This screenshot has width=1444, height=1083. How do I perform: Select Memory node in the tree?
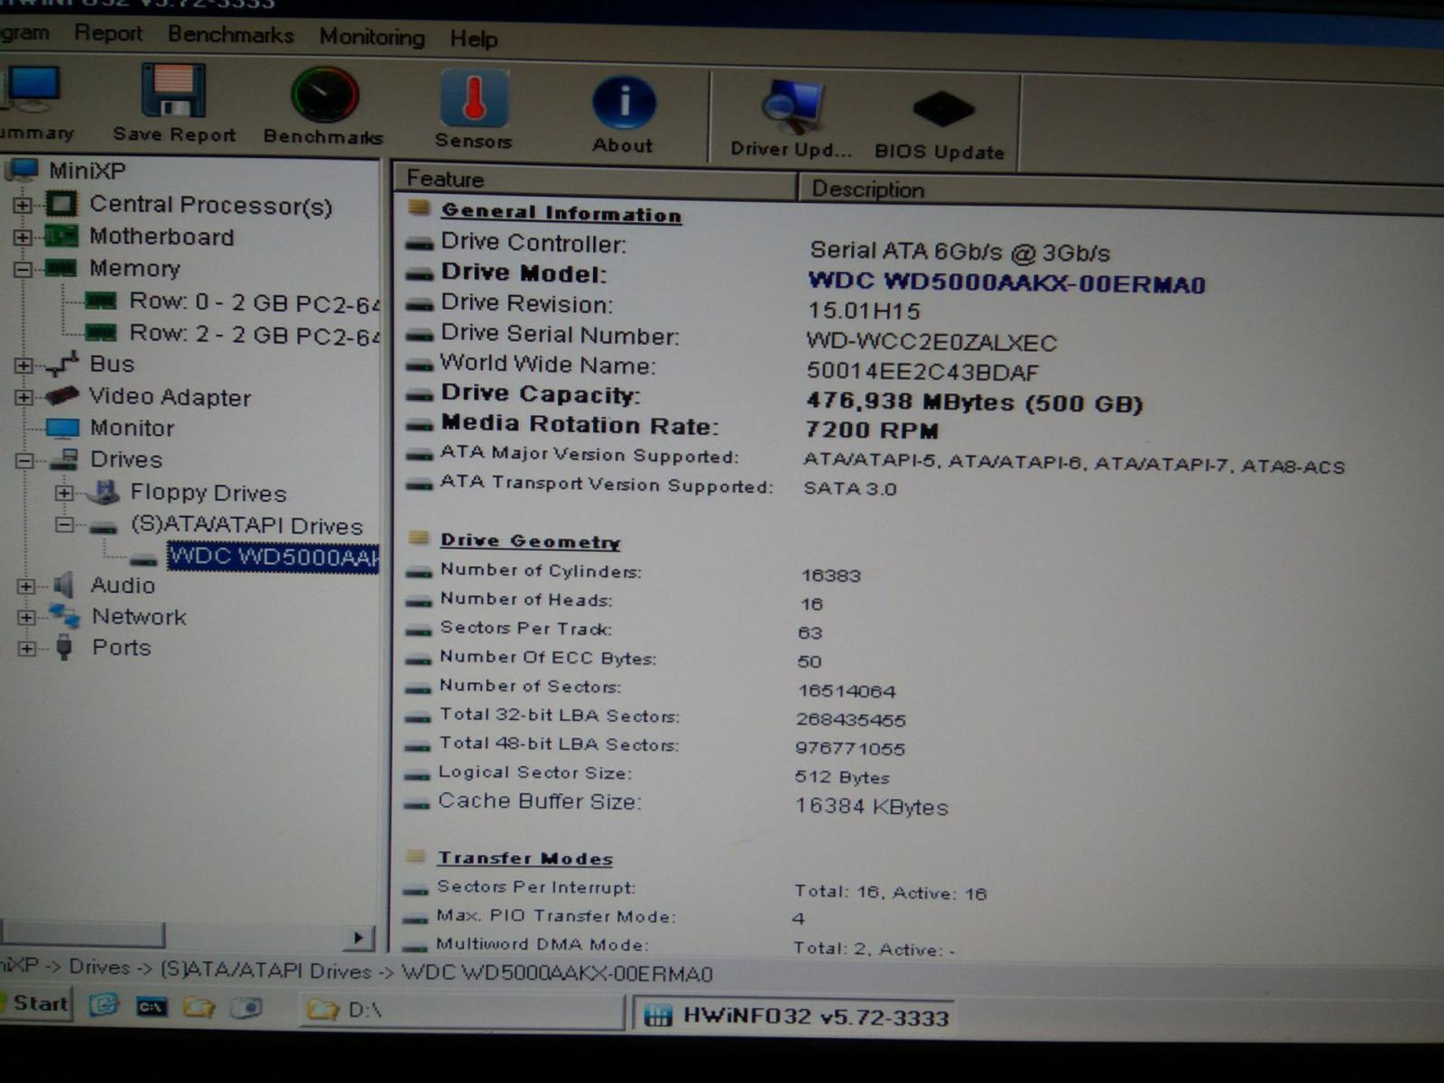click(x=134, y=268)
